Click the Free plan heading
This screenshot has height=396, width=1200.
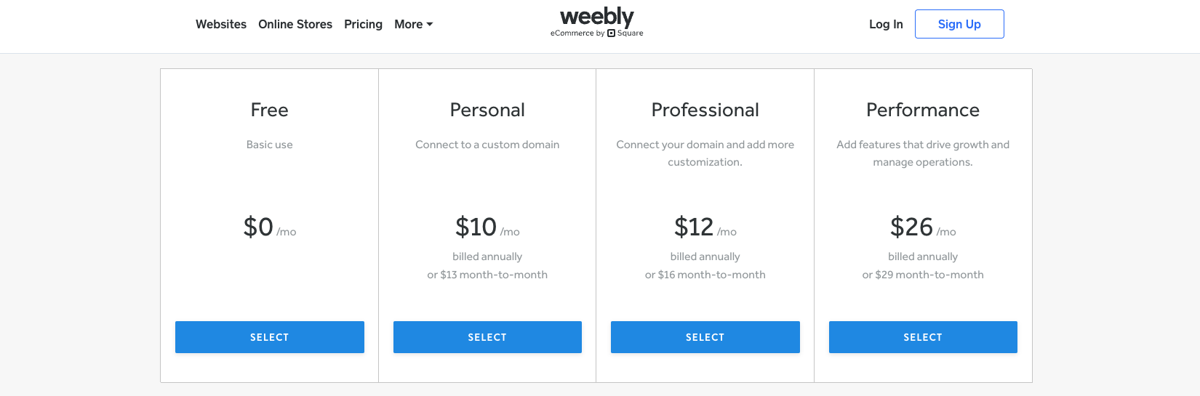point(269,110)
